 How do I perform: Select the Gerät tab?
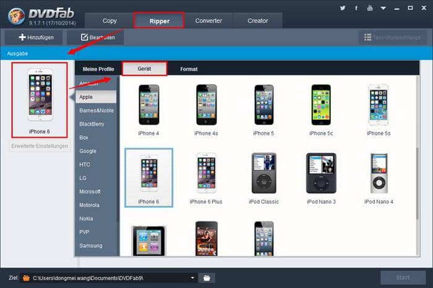[x=144, y=69]
